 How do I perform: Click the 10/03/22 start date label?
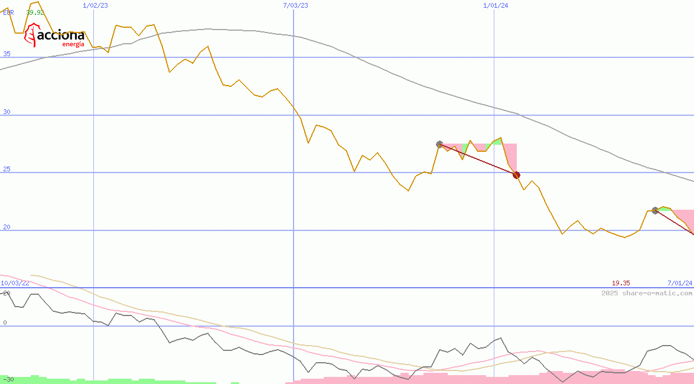[x=15, y=283]
